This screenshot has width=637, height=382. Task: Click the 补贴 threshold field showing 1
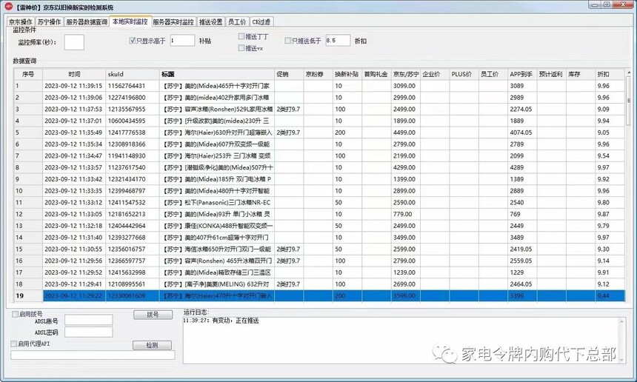pyautogui.click(x=182, y=41)
